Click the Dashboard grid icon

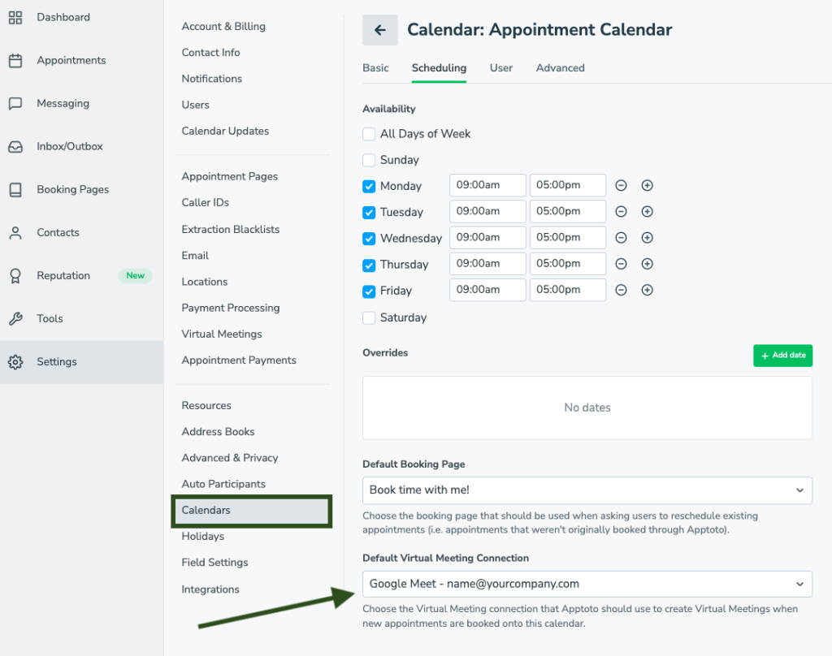pos(15,17)
